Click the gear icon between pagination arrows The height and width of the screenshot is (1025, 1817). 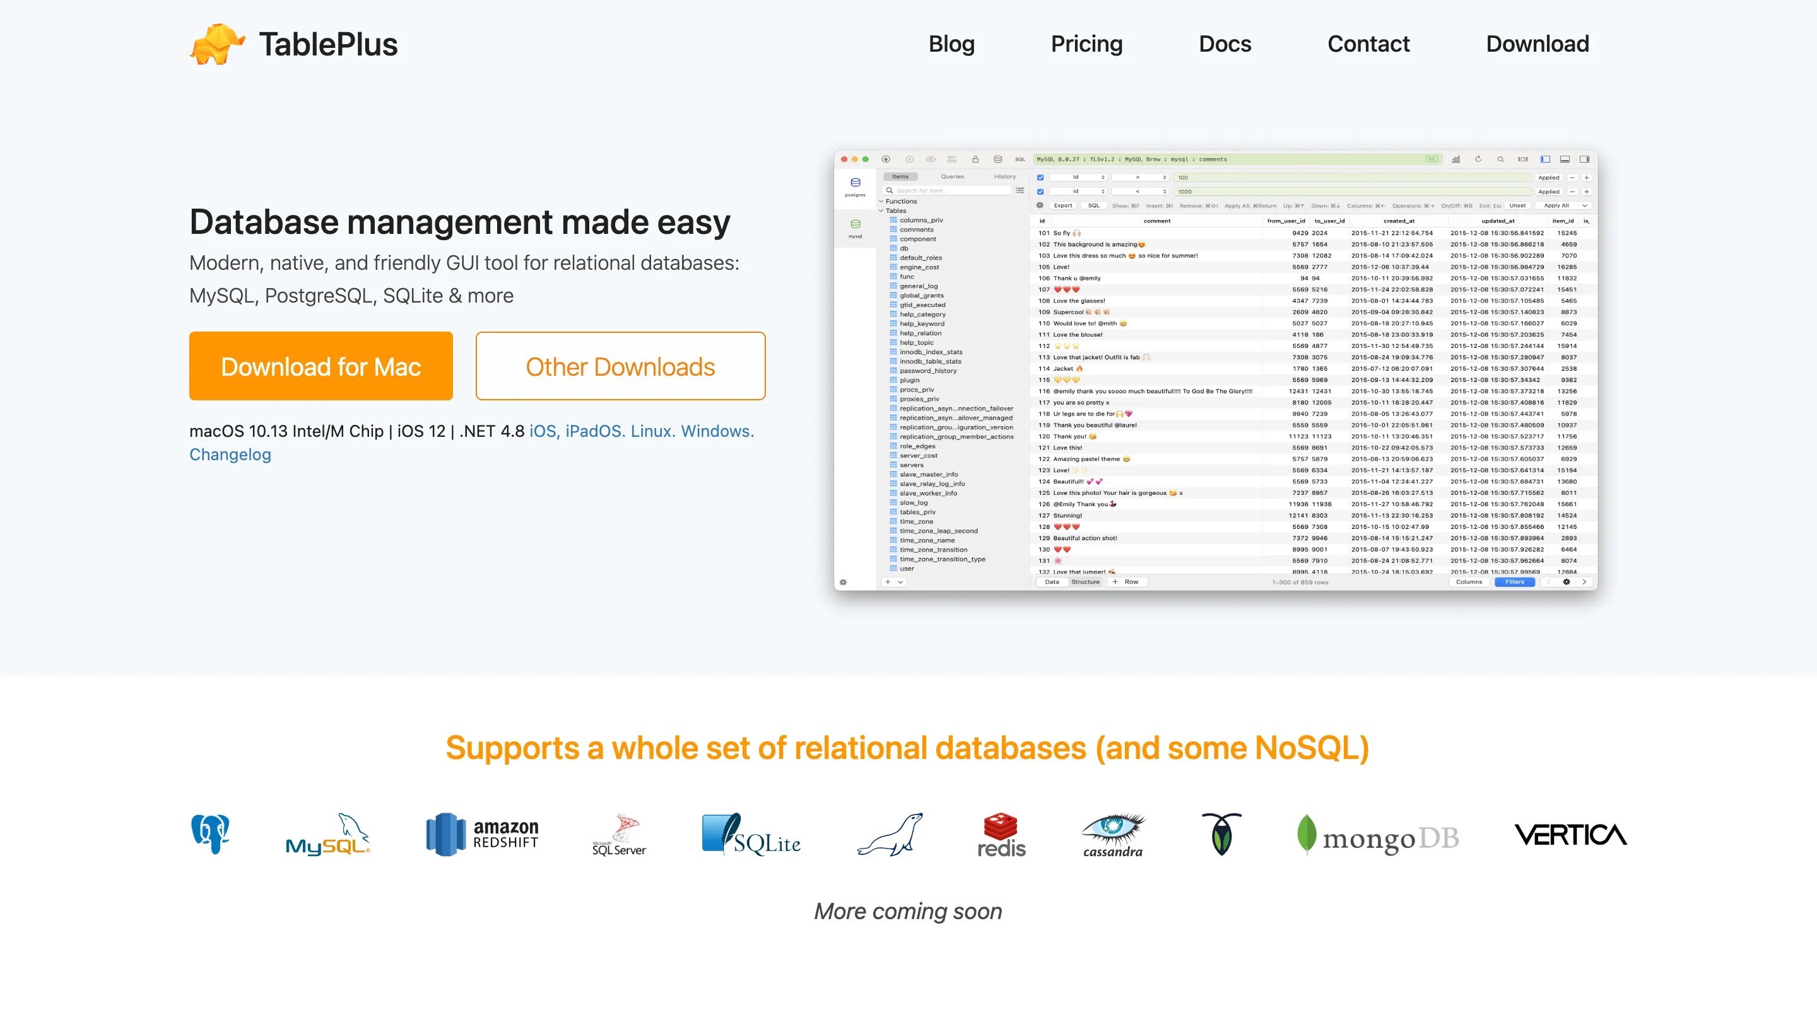1567,582
